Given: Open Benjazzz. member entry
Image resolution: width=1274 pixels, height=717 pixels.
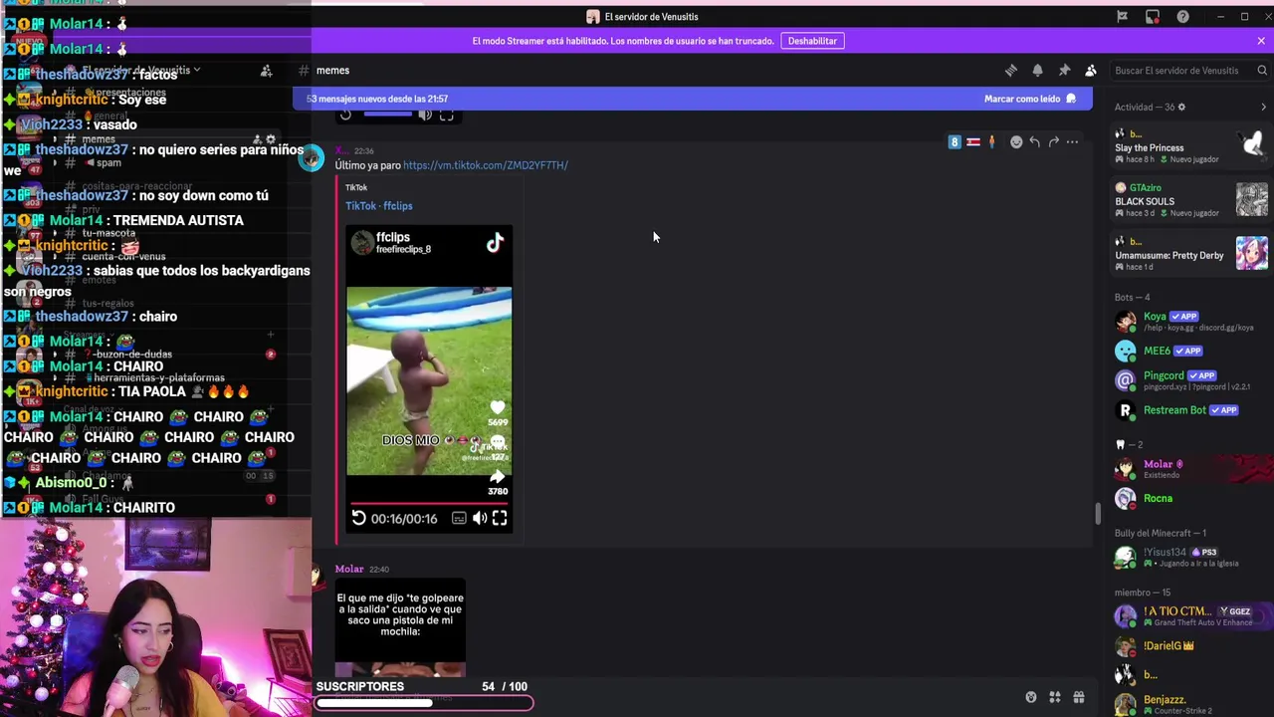Looking at the screenshot, I should 1190,704.
